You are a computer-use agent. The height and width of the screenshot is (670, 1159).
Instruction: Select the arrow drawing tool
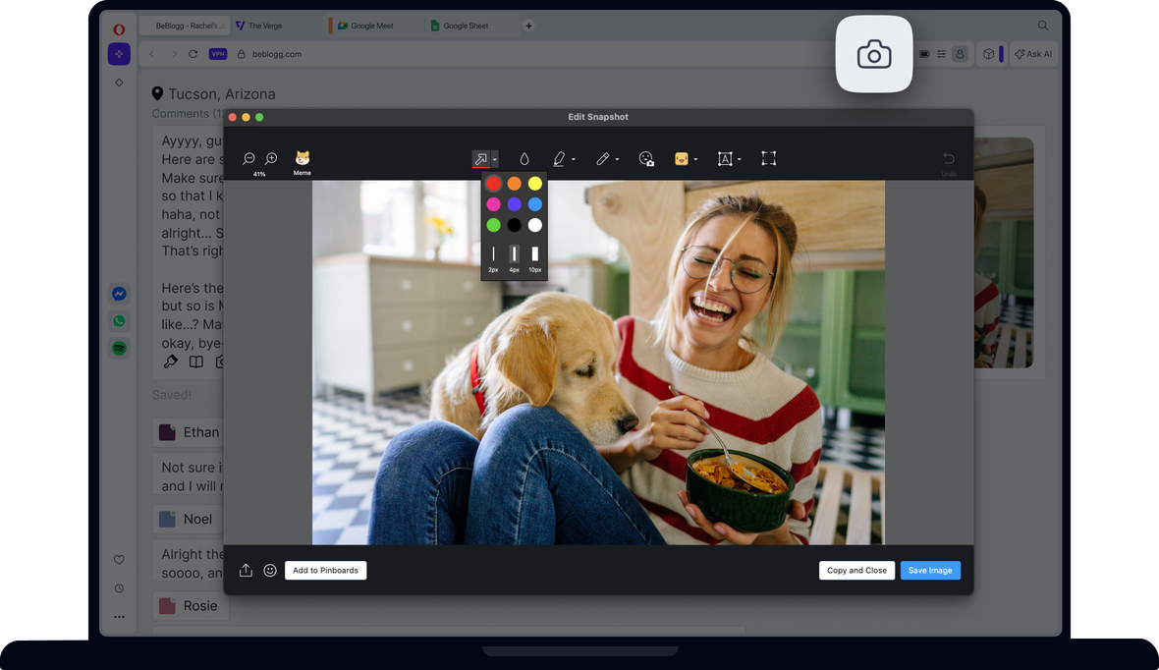click(480, 158)
